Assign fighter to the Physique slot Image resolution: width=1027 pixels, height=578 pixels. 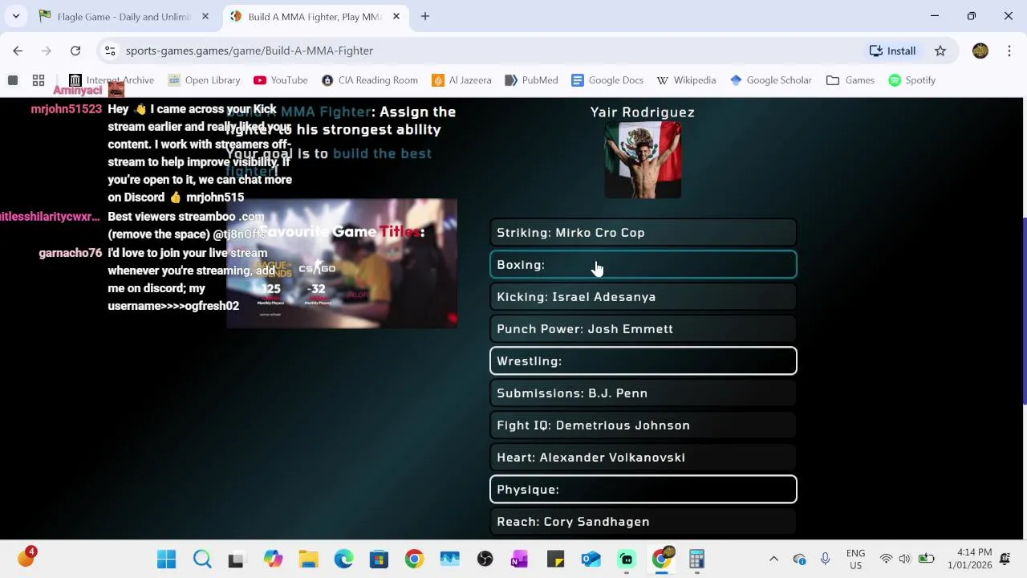coord(643,490)
